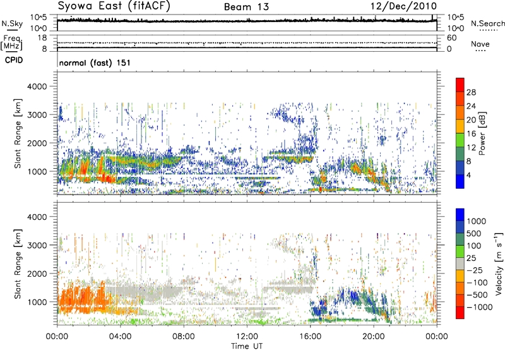Click the '04:00' time axis tick label

coord(120,337)
